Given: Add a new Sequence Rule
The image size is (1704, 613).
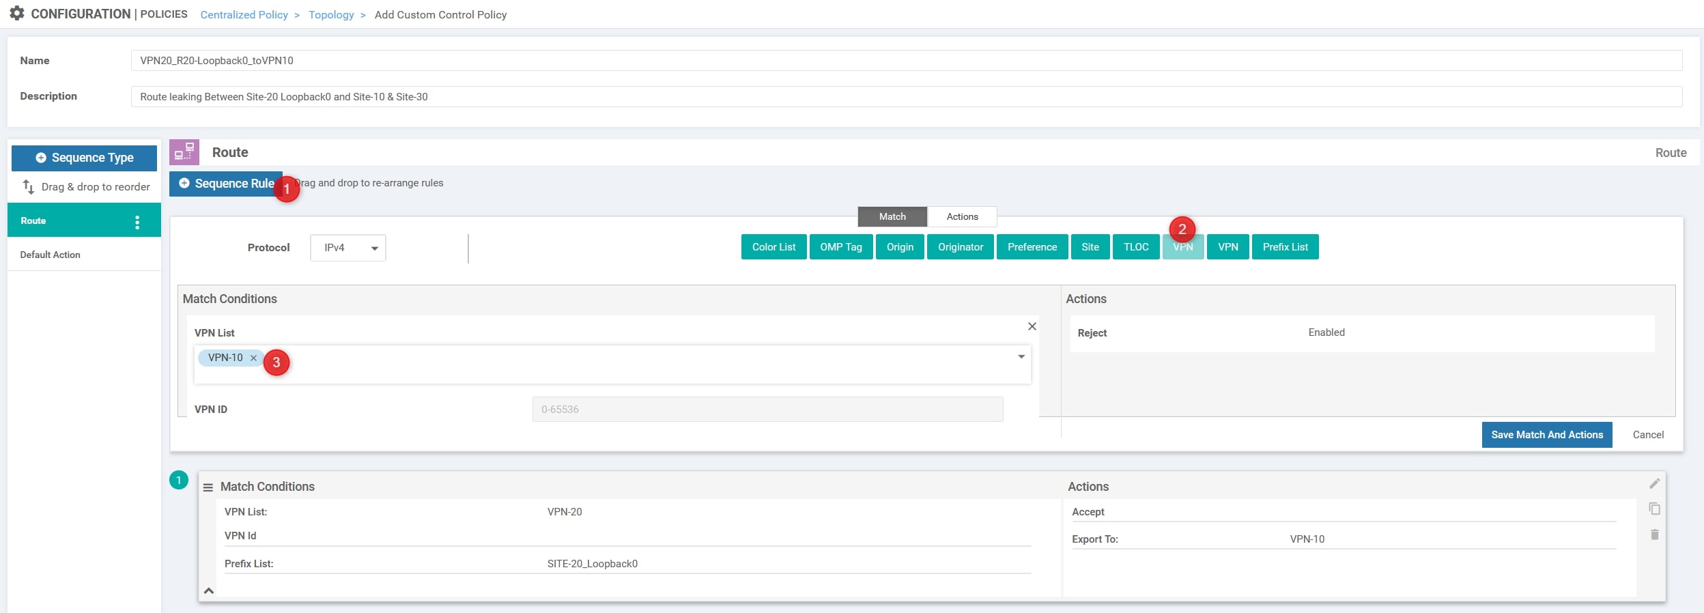Looking at the screenshot, I should pos(225,184).
